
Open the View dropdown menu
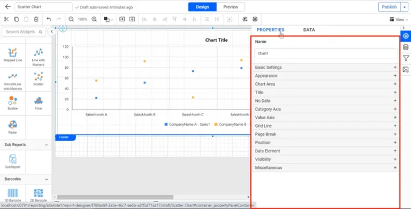399,19
